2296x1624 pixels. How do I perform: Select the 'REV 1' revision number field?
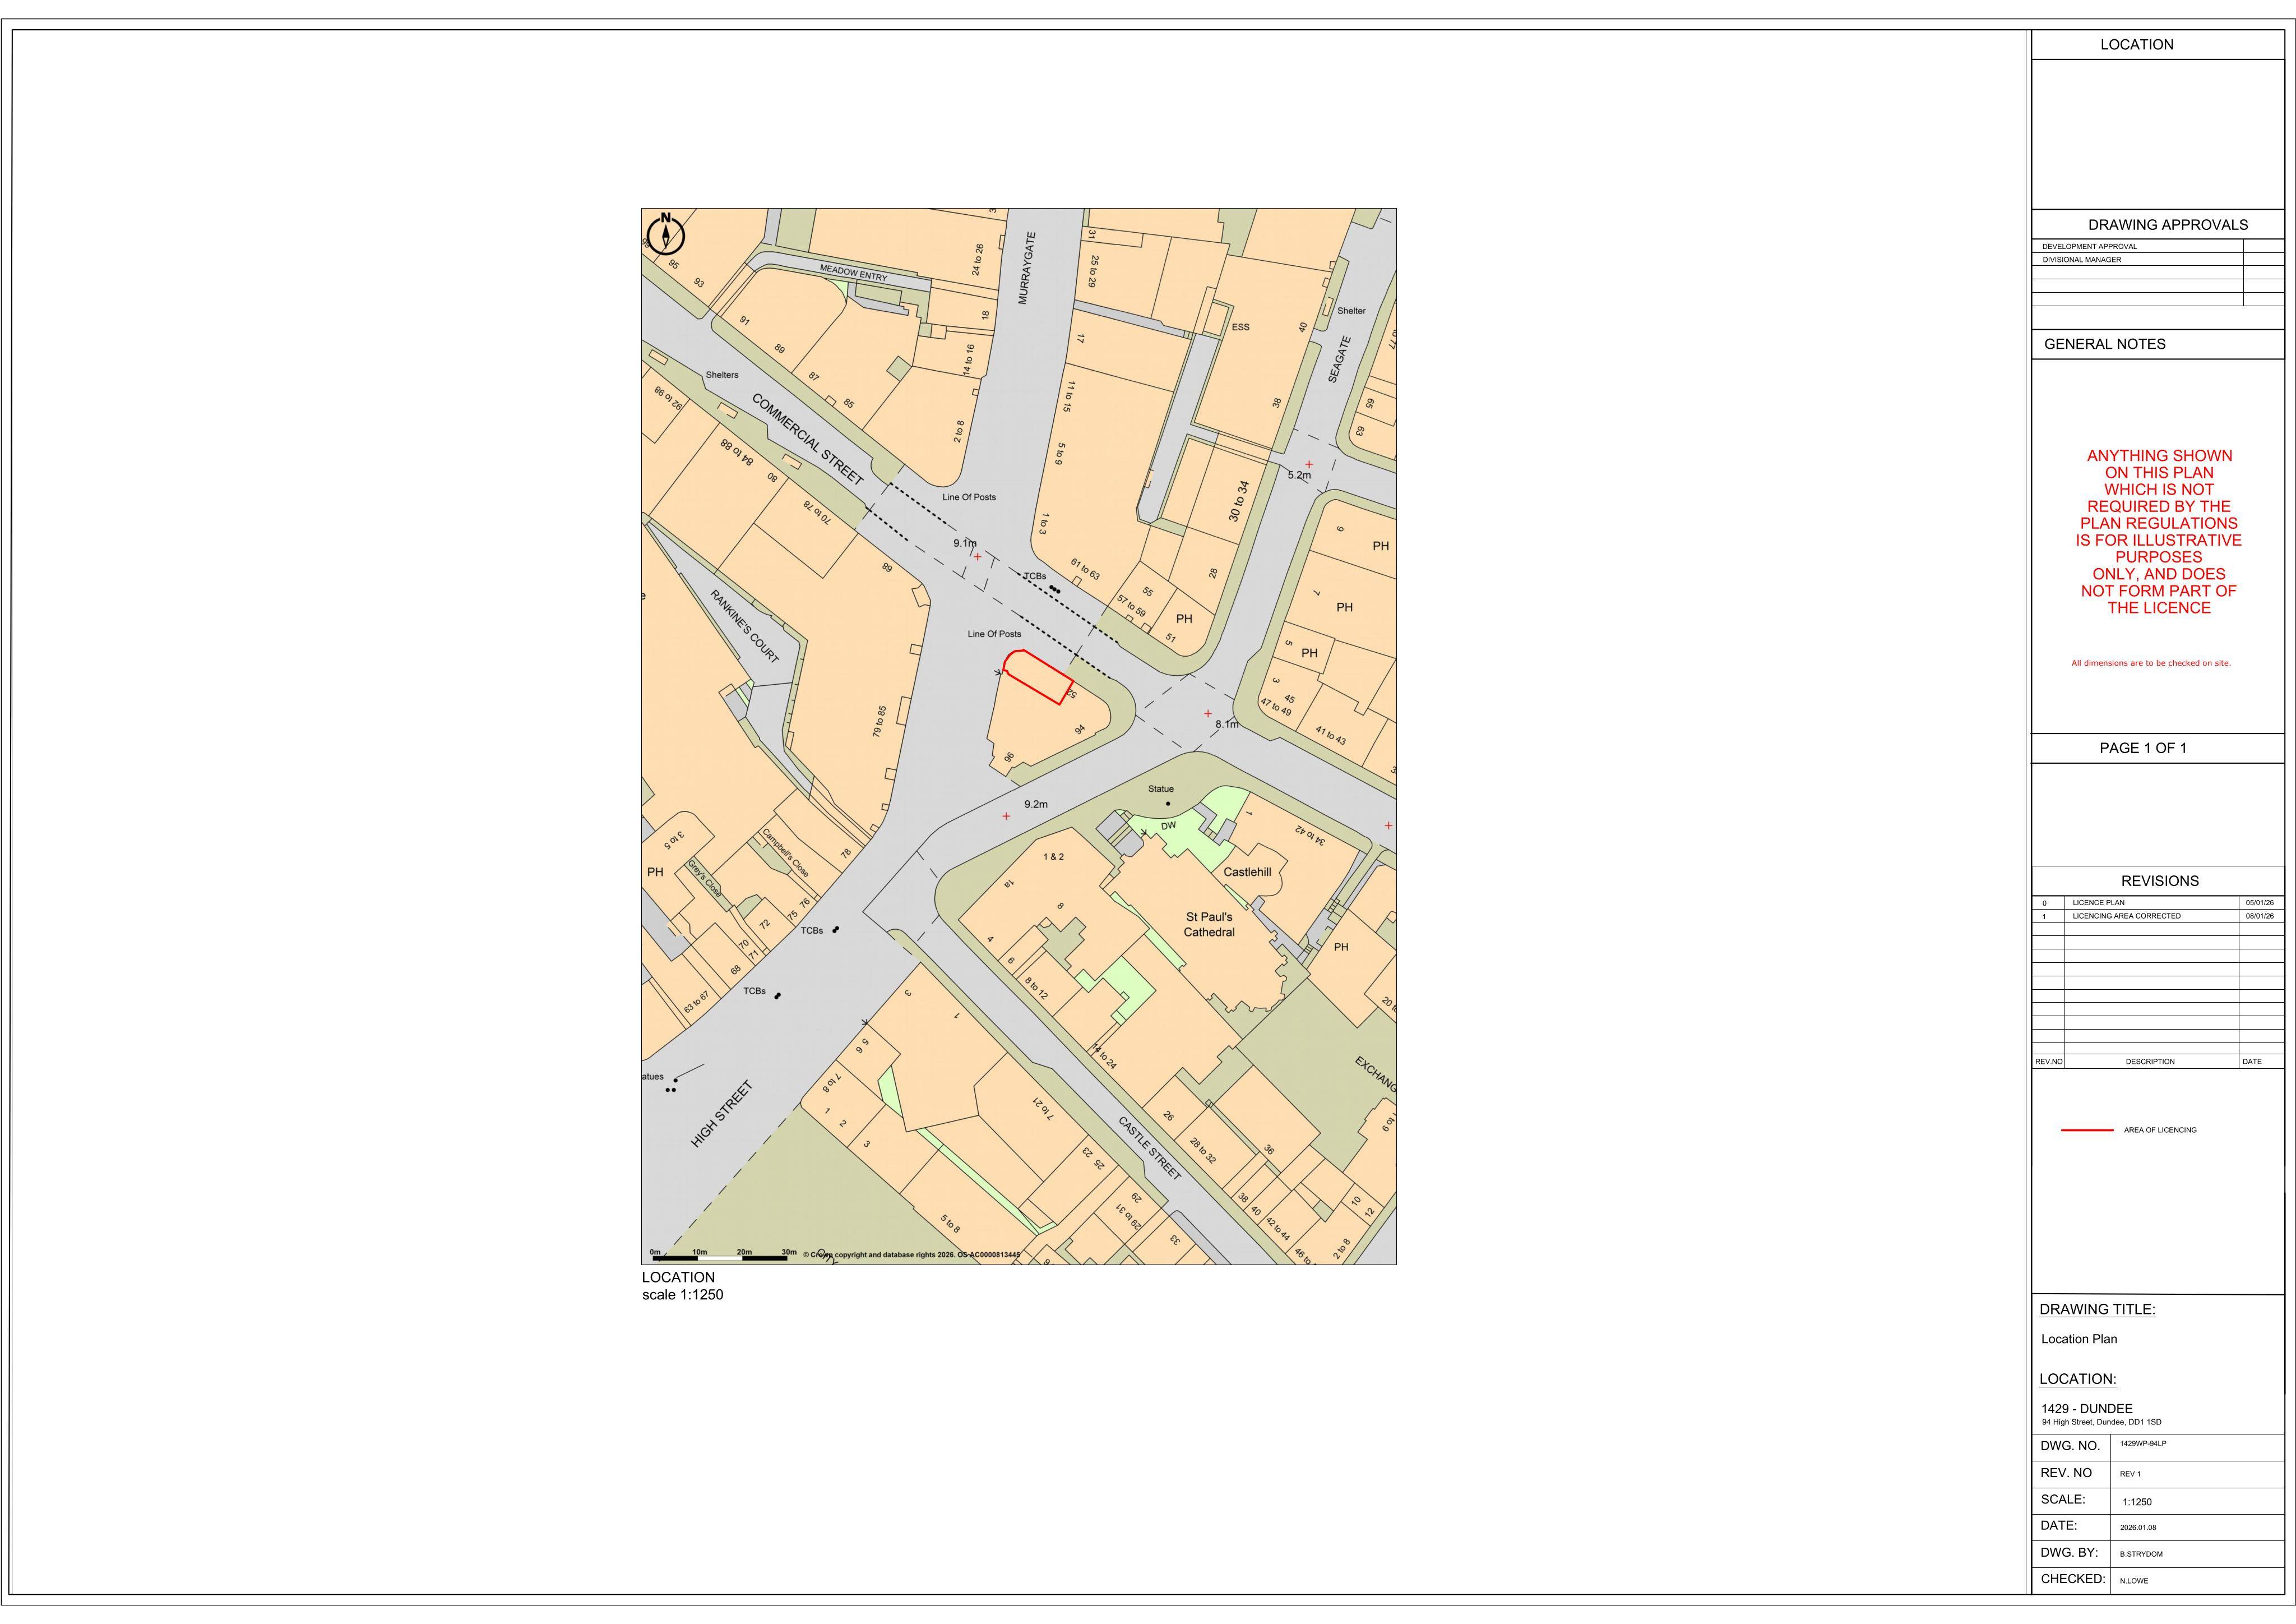click(2130, 1474)
